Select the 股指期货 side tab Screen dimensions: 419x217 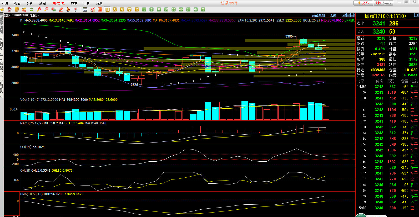coord(1,66)
